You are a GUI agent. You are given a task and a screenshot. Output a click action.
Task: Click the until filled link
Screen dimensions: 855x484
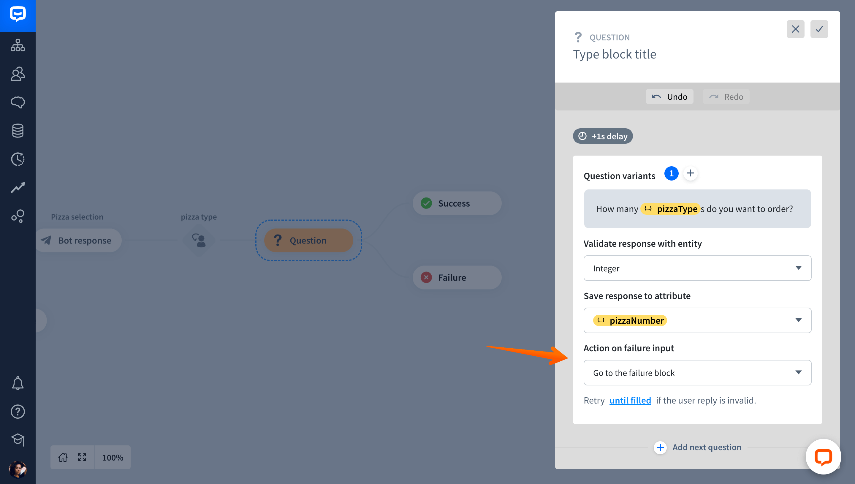click(630, 400)
